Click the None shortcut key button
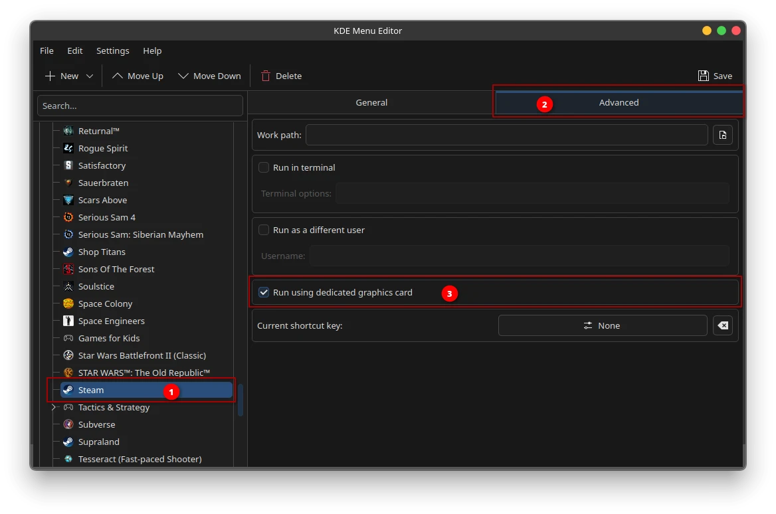 pyautogui.click(x=603, y=325)
